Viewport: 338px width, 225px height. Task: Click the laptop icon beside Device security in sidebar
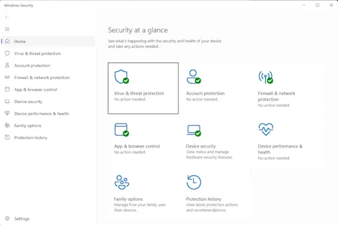coord(7,101)
